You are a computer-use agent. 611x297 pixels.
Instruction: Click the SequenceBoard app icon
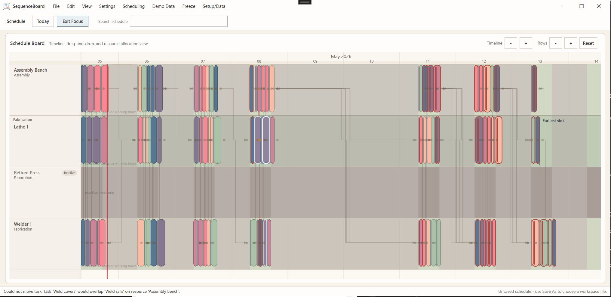click(x=6, y=6)
